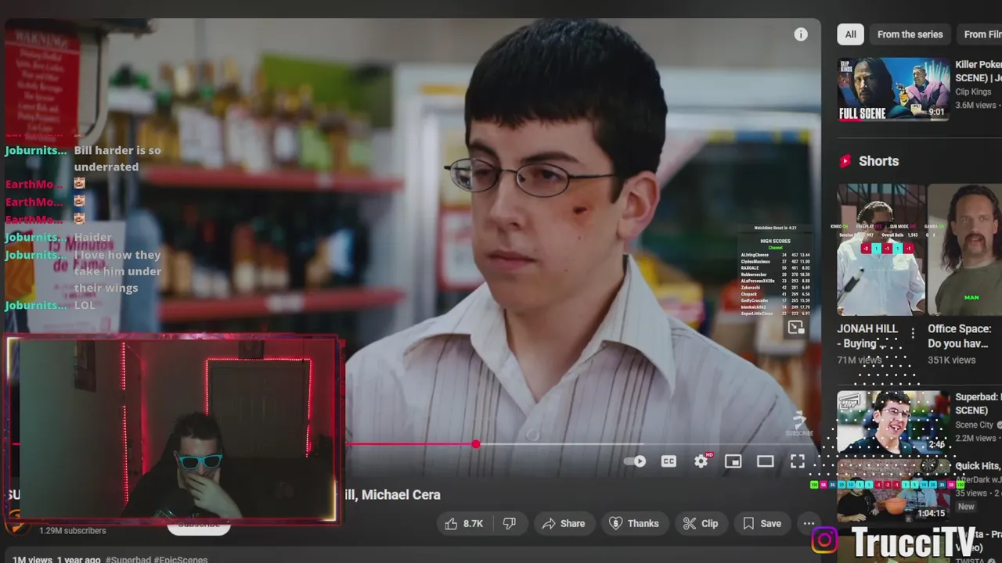Open options for JONAH HILL short
The width and height of the screenshot is (1002, 563).
(913, 333)
